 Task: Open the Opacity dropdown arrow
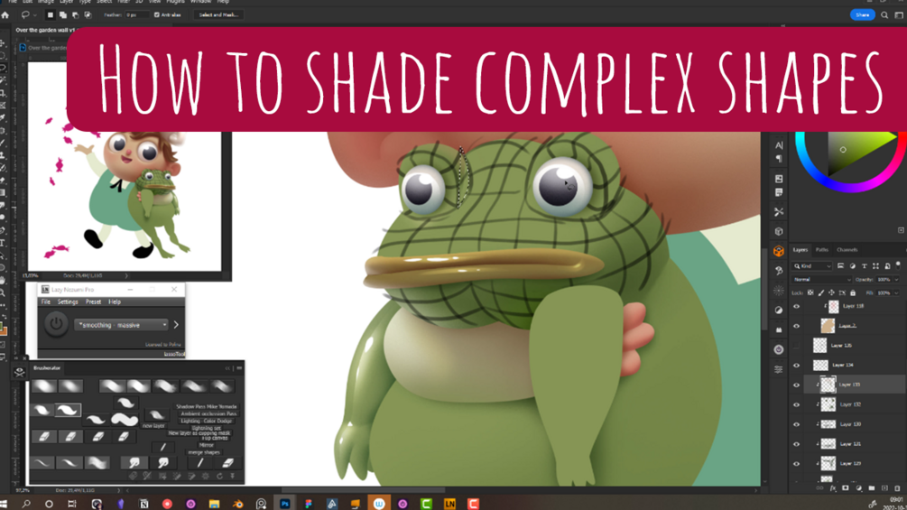pos(896,279)
